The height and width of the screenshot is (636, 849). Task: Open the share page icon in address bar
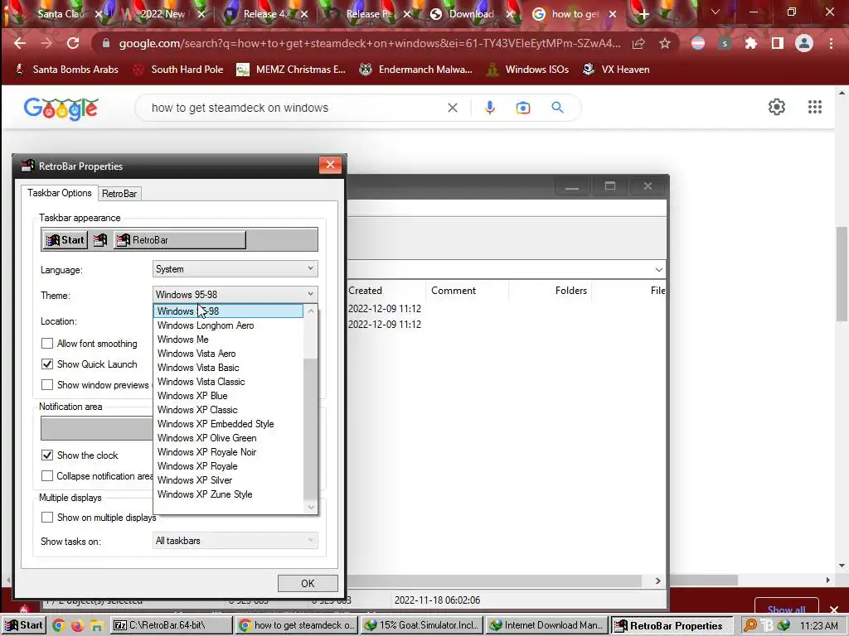click(x=638, y=44)
